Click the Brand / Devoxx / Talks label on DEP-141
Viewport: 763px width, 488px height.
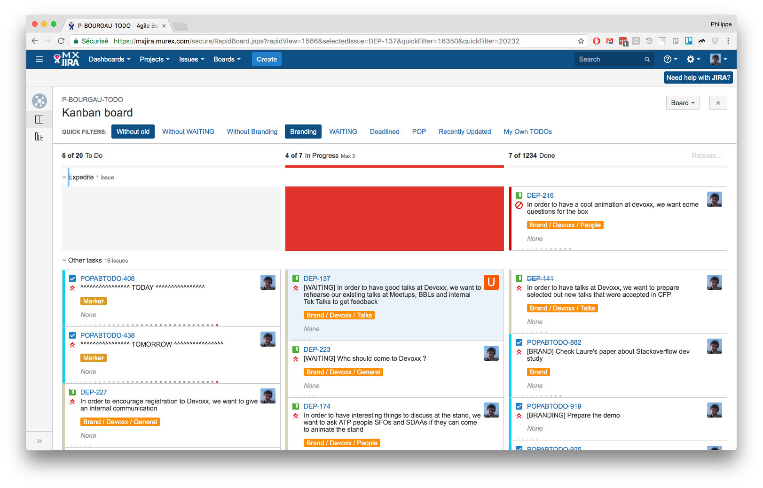click(x=562, y=308)
